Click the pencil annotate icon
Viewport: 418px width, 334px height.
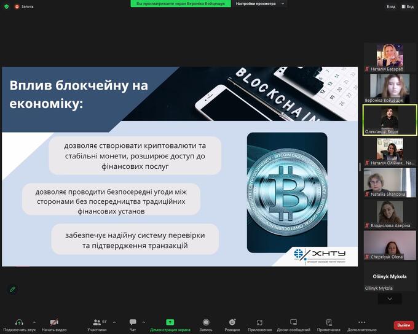(x=12, y=289)
